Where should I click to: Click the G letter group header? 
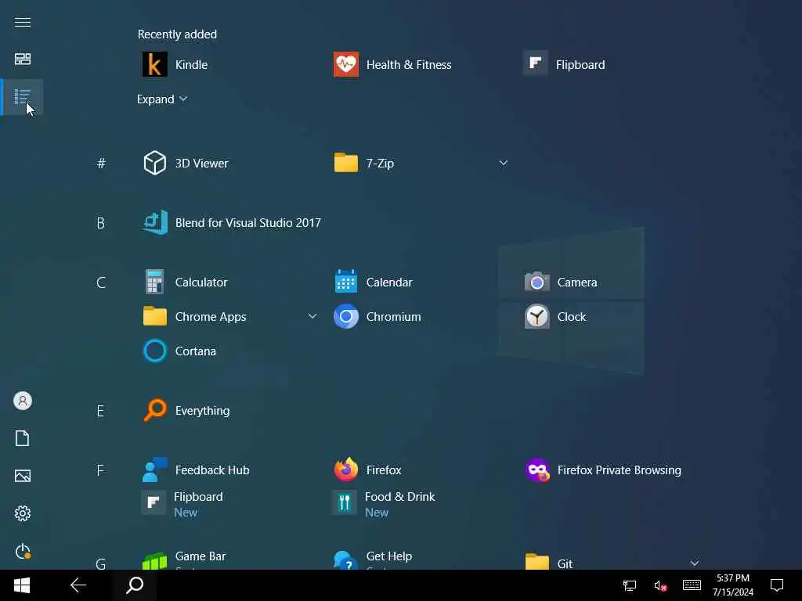[x=101, y=563]
